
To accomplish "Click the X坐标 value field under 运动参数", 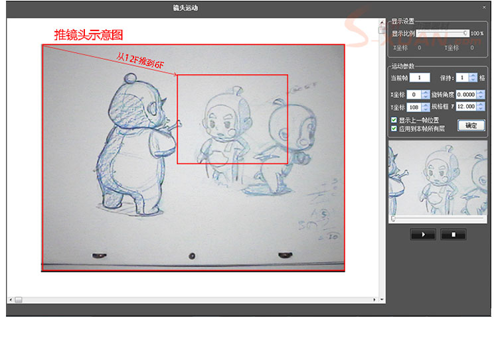I will [414, 94].
